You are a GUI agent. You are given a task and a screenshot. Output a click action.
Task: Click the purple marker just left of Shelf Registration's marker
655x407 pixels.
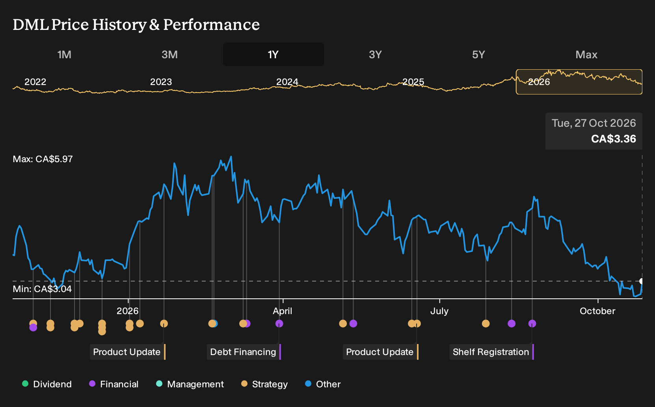(x=512, y=324)
